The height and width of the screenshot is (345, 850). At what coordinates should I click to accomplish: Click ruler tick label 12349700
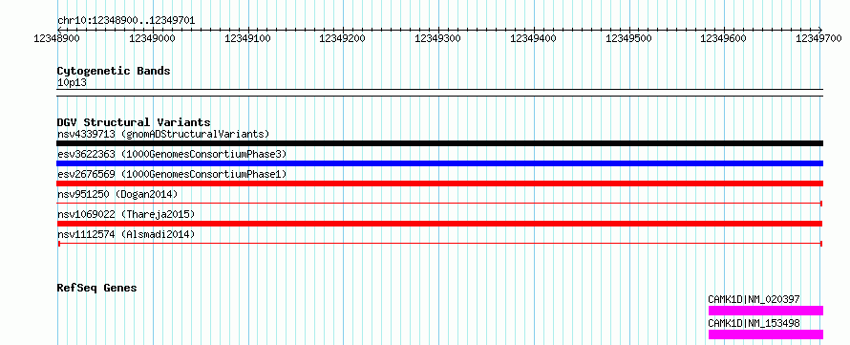coord(818,38)
